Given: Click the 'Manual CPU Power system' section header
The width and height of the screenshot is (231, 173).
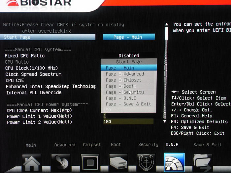Looking at the screenshot, I should [x=47, y=104].
